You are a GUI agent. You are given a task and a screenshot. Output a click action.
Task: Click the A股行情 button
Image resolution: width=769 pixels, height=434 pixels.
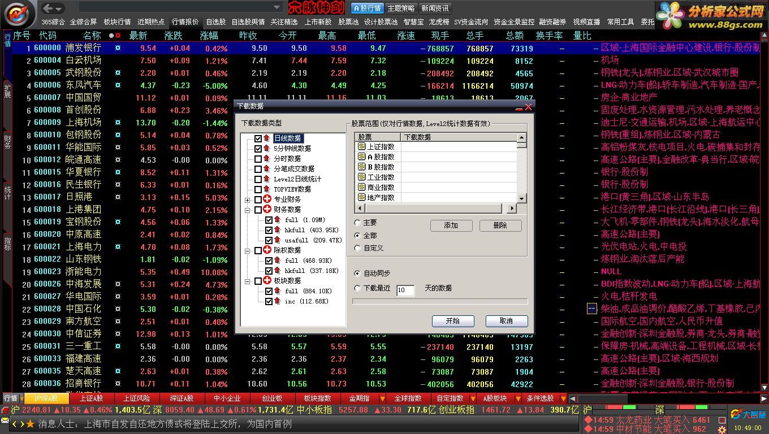(x=368, y=8)
